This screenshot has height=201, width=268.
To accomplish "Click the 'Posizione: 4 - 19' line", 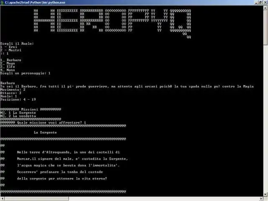I will (18, 100).
